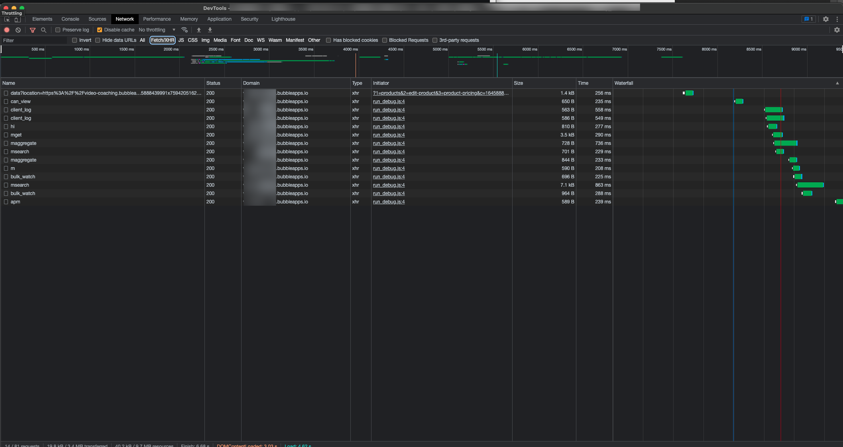843x447 pixels.
Task: Uncheck Disable cache checkbox
Action: [x=100, y=30]
